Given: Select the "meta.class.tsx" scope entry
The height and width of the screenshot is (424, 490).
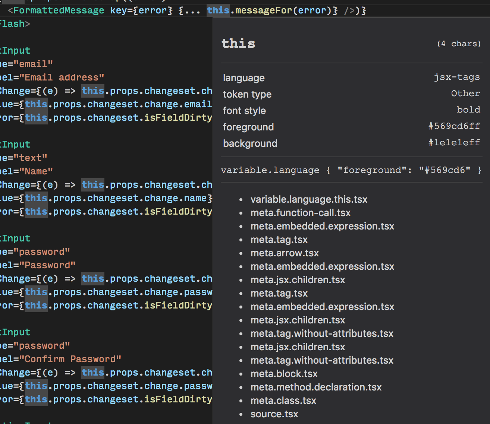Looking at the screenshot, I should [283, 401].
